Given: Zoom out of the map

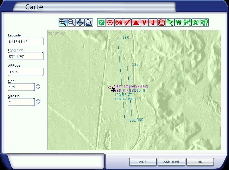Looking at the screenshot, I should pos(71,22).
